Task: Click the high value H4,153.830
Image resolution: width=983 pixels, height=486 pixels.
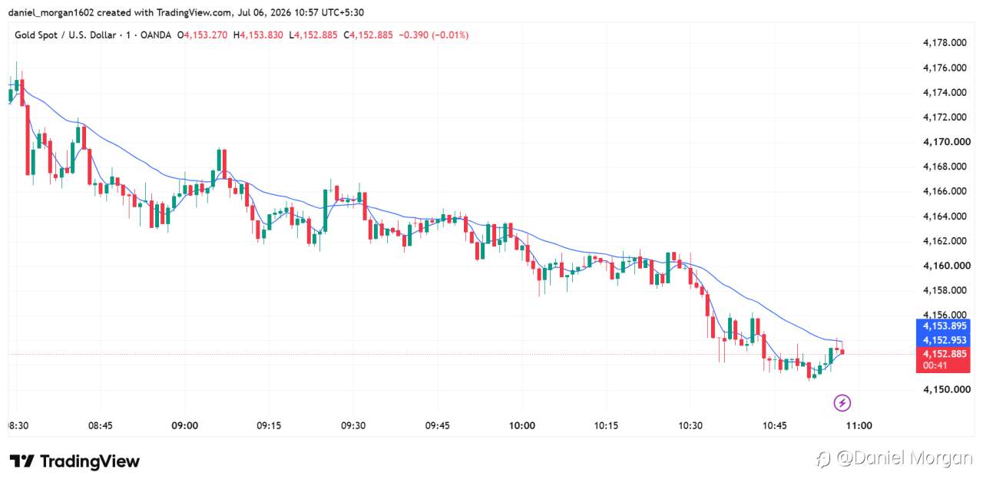Action: 258,35
